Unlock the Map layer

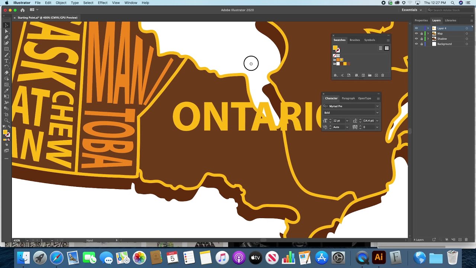(422, 33)
